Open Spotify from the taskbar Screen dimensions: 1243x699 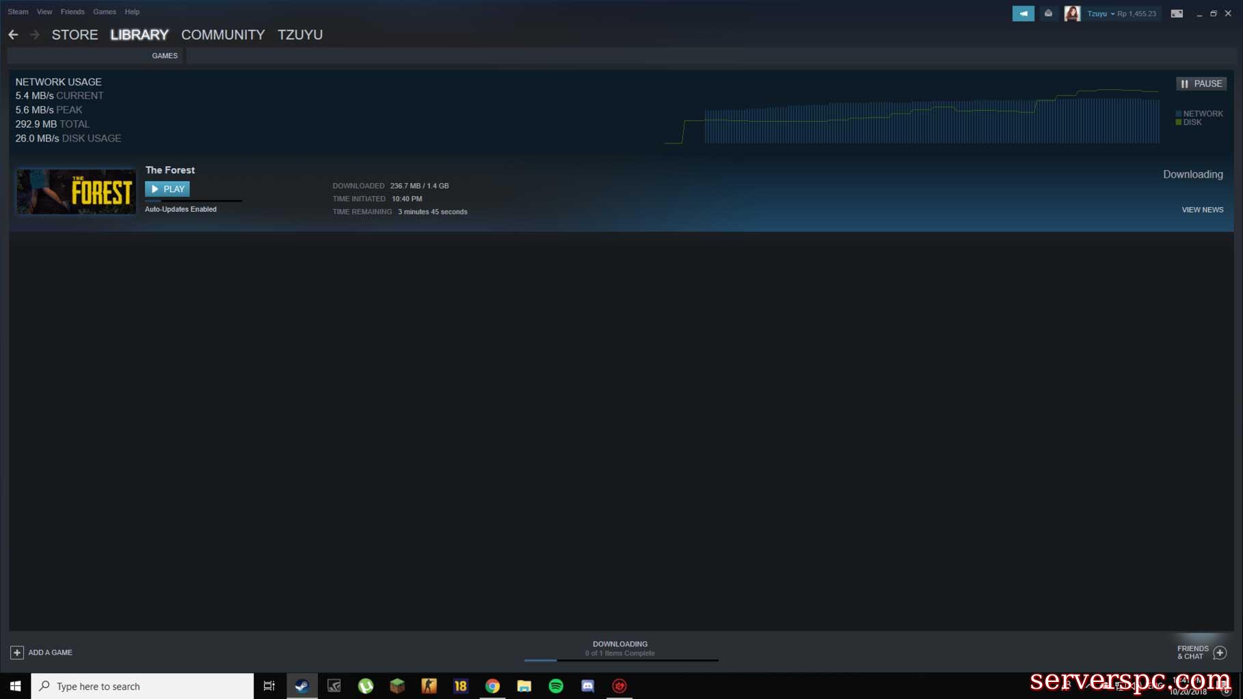pos(556,686)
